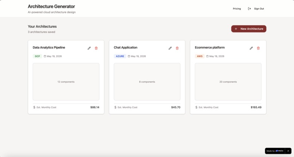294x157 pixels.
Task: Click the $86.14 monthly cost value
Action: coord(95,107)
